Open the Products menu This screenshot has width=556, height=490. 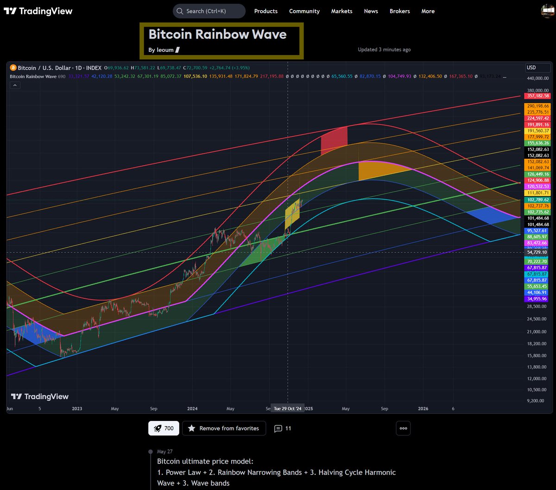point(266,11)
